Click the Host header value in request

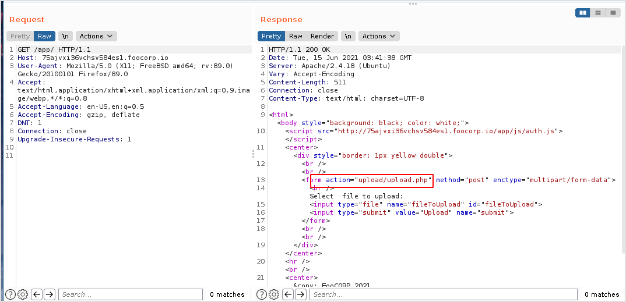(x=105, y=58)
